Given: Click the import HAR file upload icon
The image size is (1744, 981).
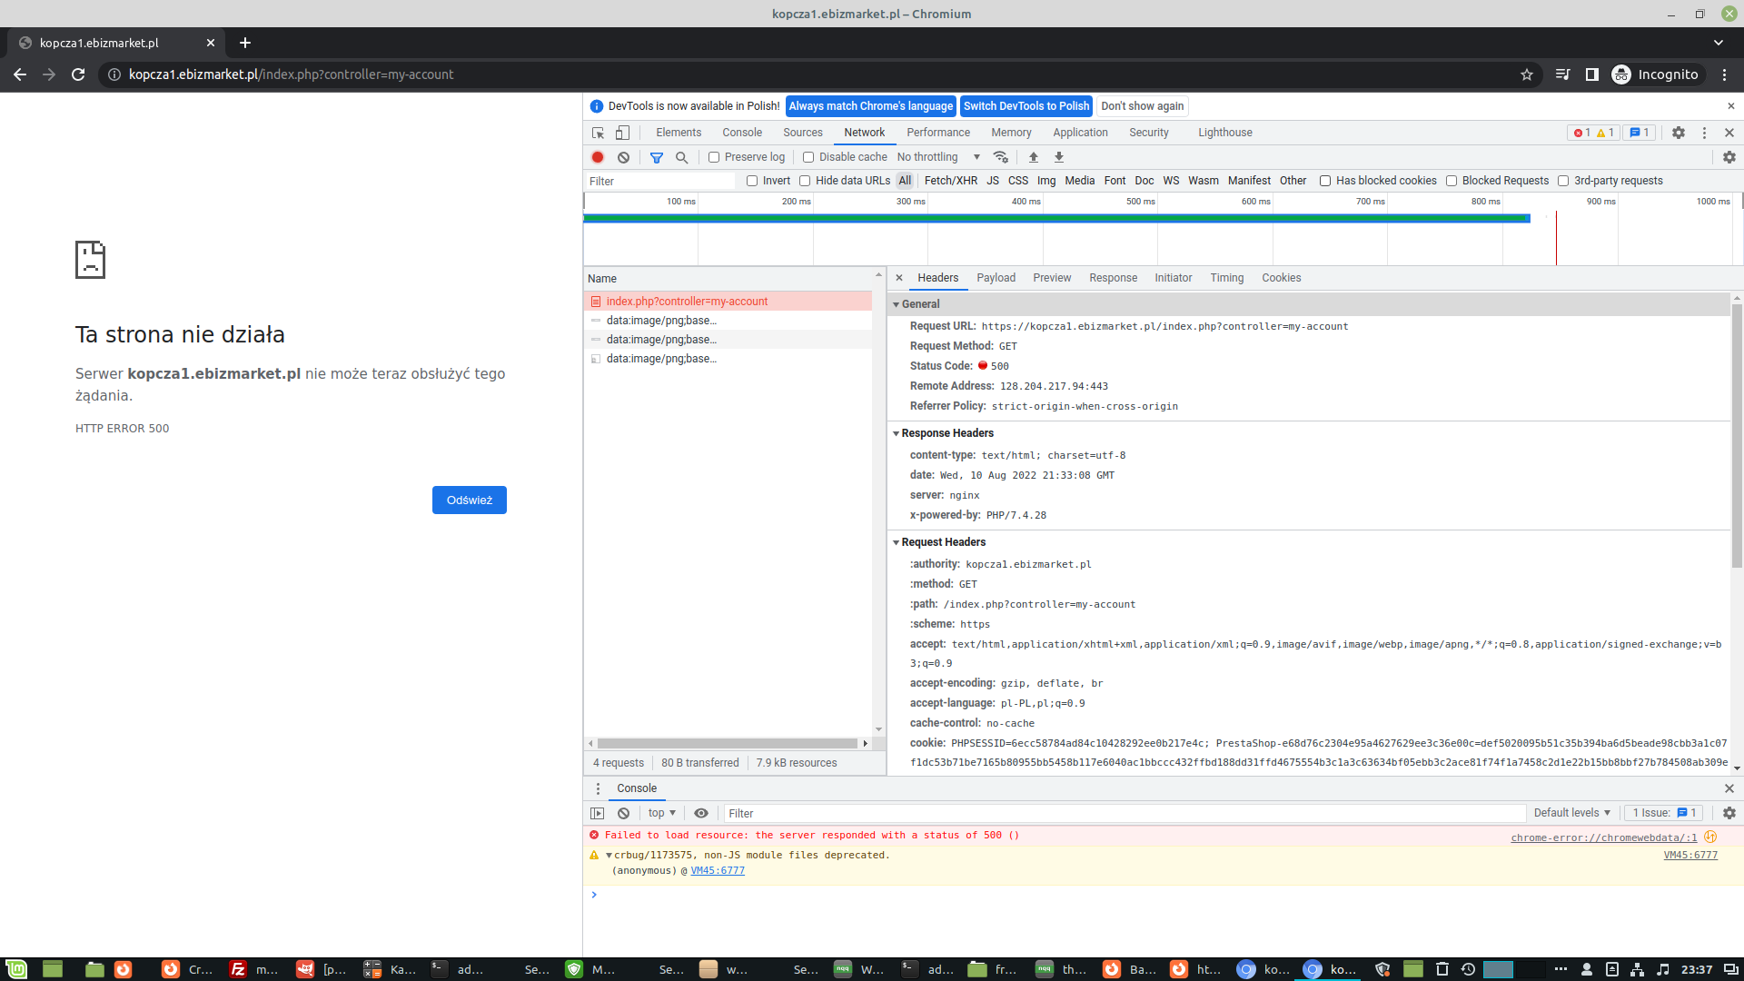Looking at the screenshot, I should pyautogui.click(x=1033, y=157).
